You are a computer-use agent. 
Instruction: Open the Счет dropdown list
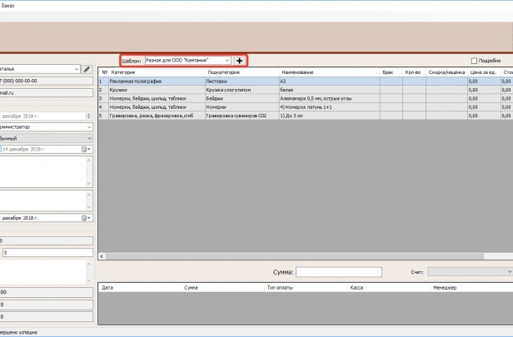(x=509, y=271)
